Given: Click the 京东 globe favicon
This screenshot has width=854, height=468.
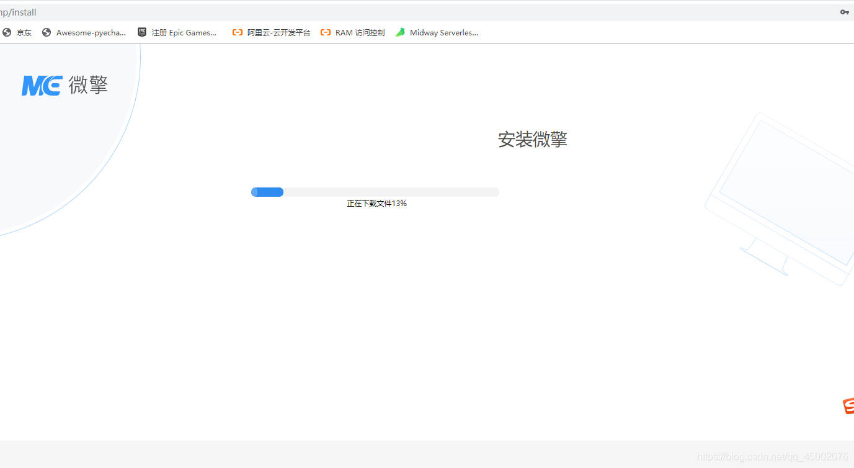Looking at the screenshot, I should (7, 33).
